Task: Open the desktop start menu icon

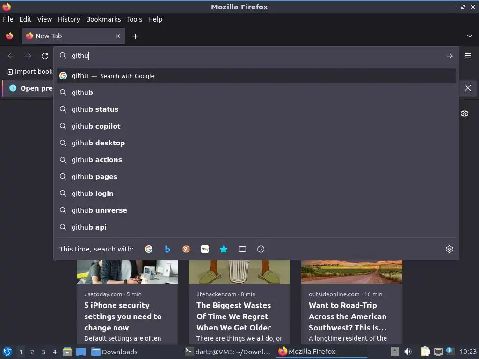Action: coord(7,352)
